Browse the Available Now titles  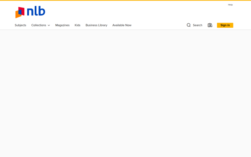point(122,25)
